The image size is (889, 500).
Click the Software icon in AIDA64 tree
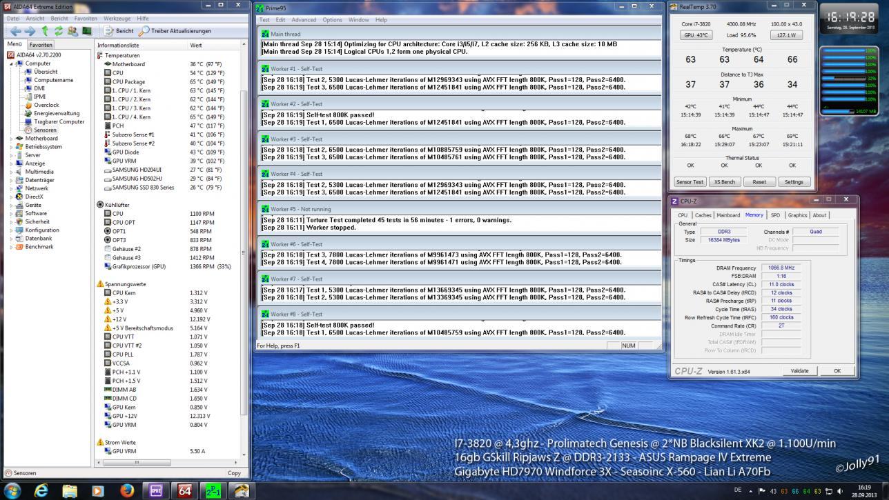(x=19, y=214)
